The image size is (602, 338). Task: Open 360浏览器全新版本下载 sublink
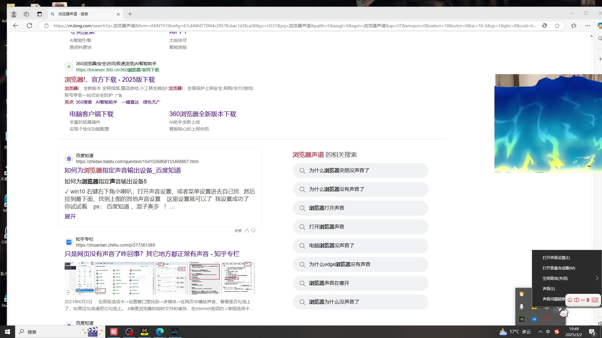coord(203,114)
